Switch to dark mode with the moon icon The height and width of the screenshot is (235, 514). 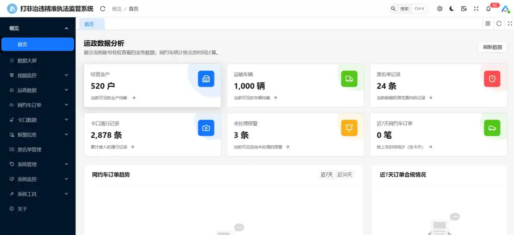click(x=452, y=9)
